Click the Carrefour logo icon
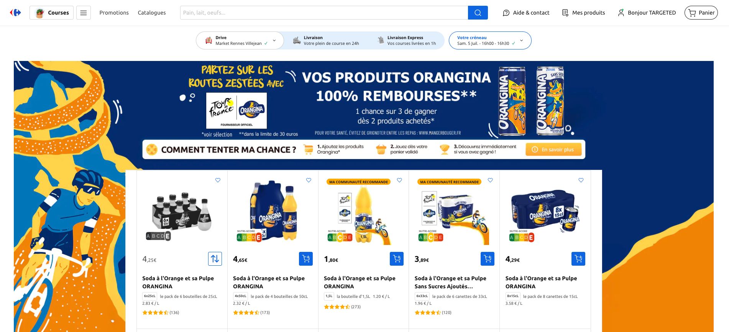This screenshot has width=729, height=332. (15, 13)
